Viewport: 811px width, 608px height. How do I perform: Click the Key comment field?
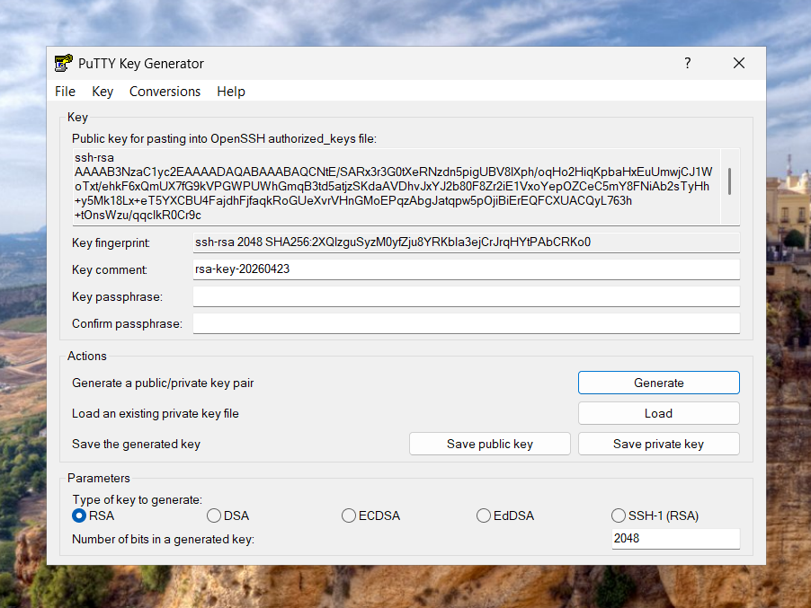(x=467, y=269)
